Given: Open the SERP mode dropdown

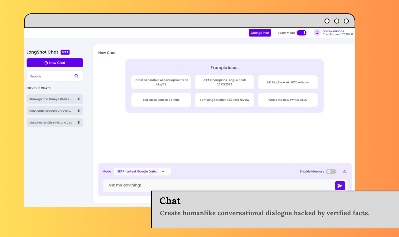Looking at the screenshot, I should tap(142, 172).
